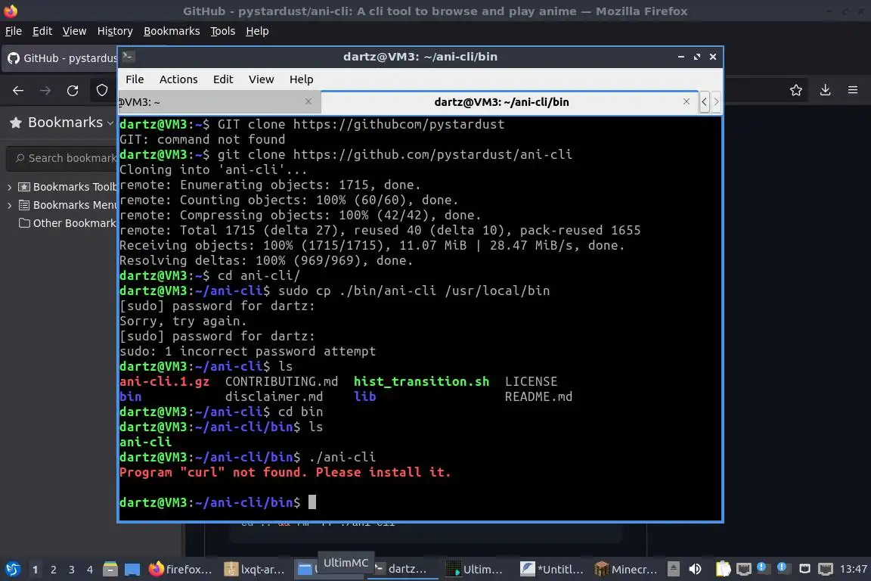Expand Bookmarks Toolbar folder arrow
The width and height of the screenshot is (871, 581).
point(9,188)
